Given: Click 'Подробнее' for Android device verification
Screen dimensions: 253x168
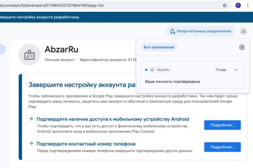Looking at the screenshot, I should click(x=222, y=125).
